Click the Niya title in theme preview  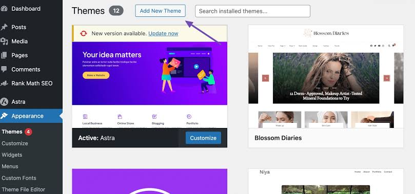(x=264, y=172)
